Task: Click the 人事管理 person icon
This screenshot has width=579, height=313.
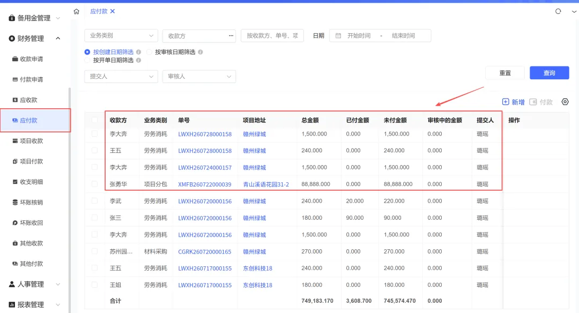Action: coord(12,284)
